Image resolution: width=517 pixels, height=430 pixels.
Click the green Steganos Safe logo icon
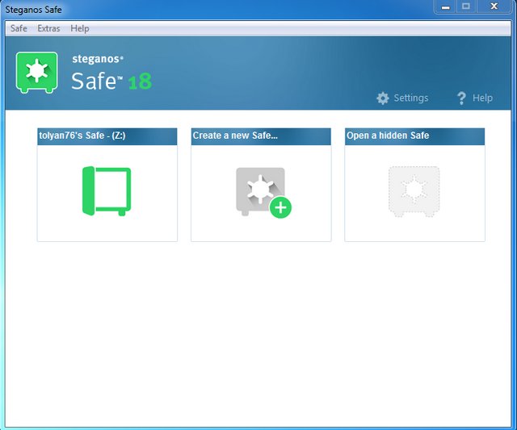(37, 73)
